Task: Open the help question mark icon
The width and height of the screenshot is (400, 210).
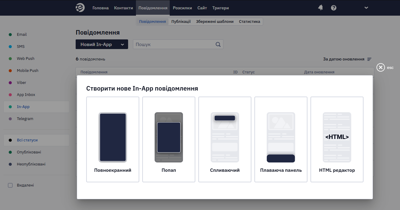Action: (x=334, y=8)
